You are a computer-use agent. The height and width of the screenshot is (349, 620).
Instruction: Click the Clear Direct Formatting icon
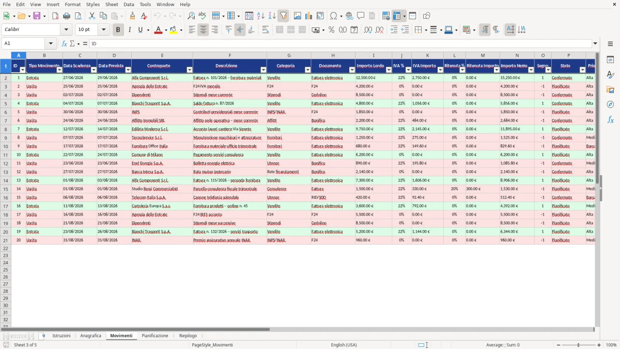(x=144, y=16)
